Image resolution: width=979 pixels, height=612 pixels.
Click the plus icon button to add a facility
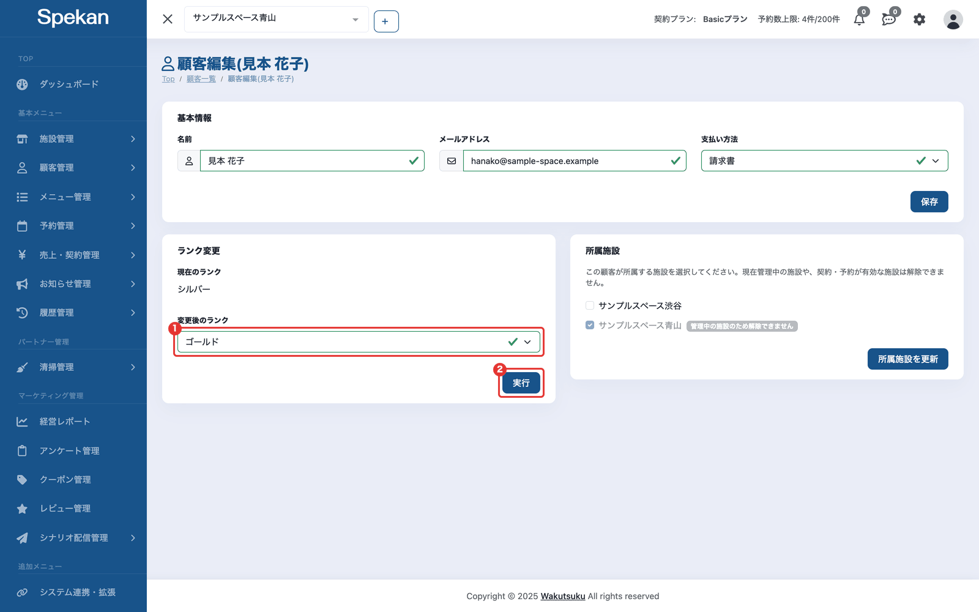[386, 21]
